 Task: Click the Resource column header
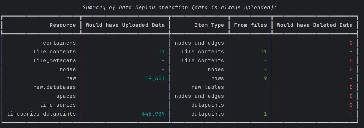62,25
